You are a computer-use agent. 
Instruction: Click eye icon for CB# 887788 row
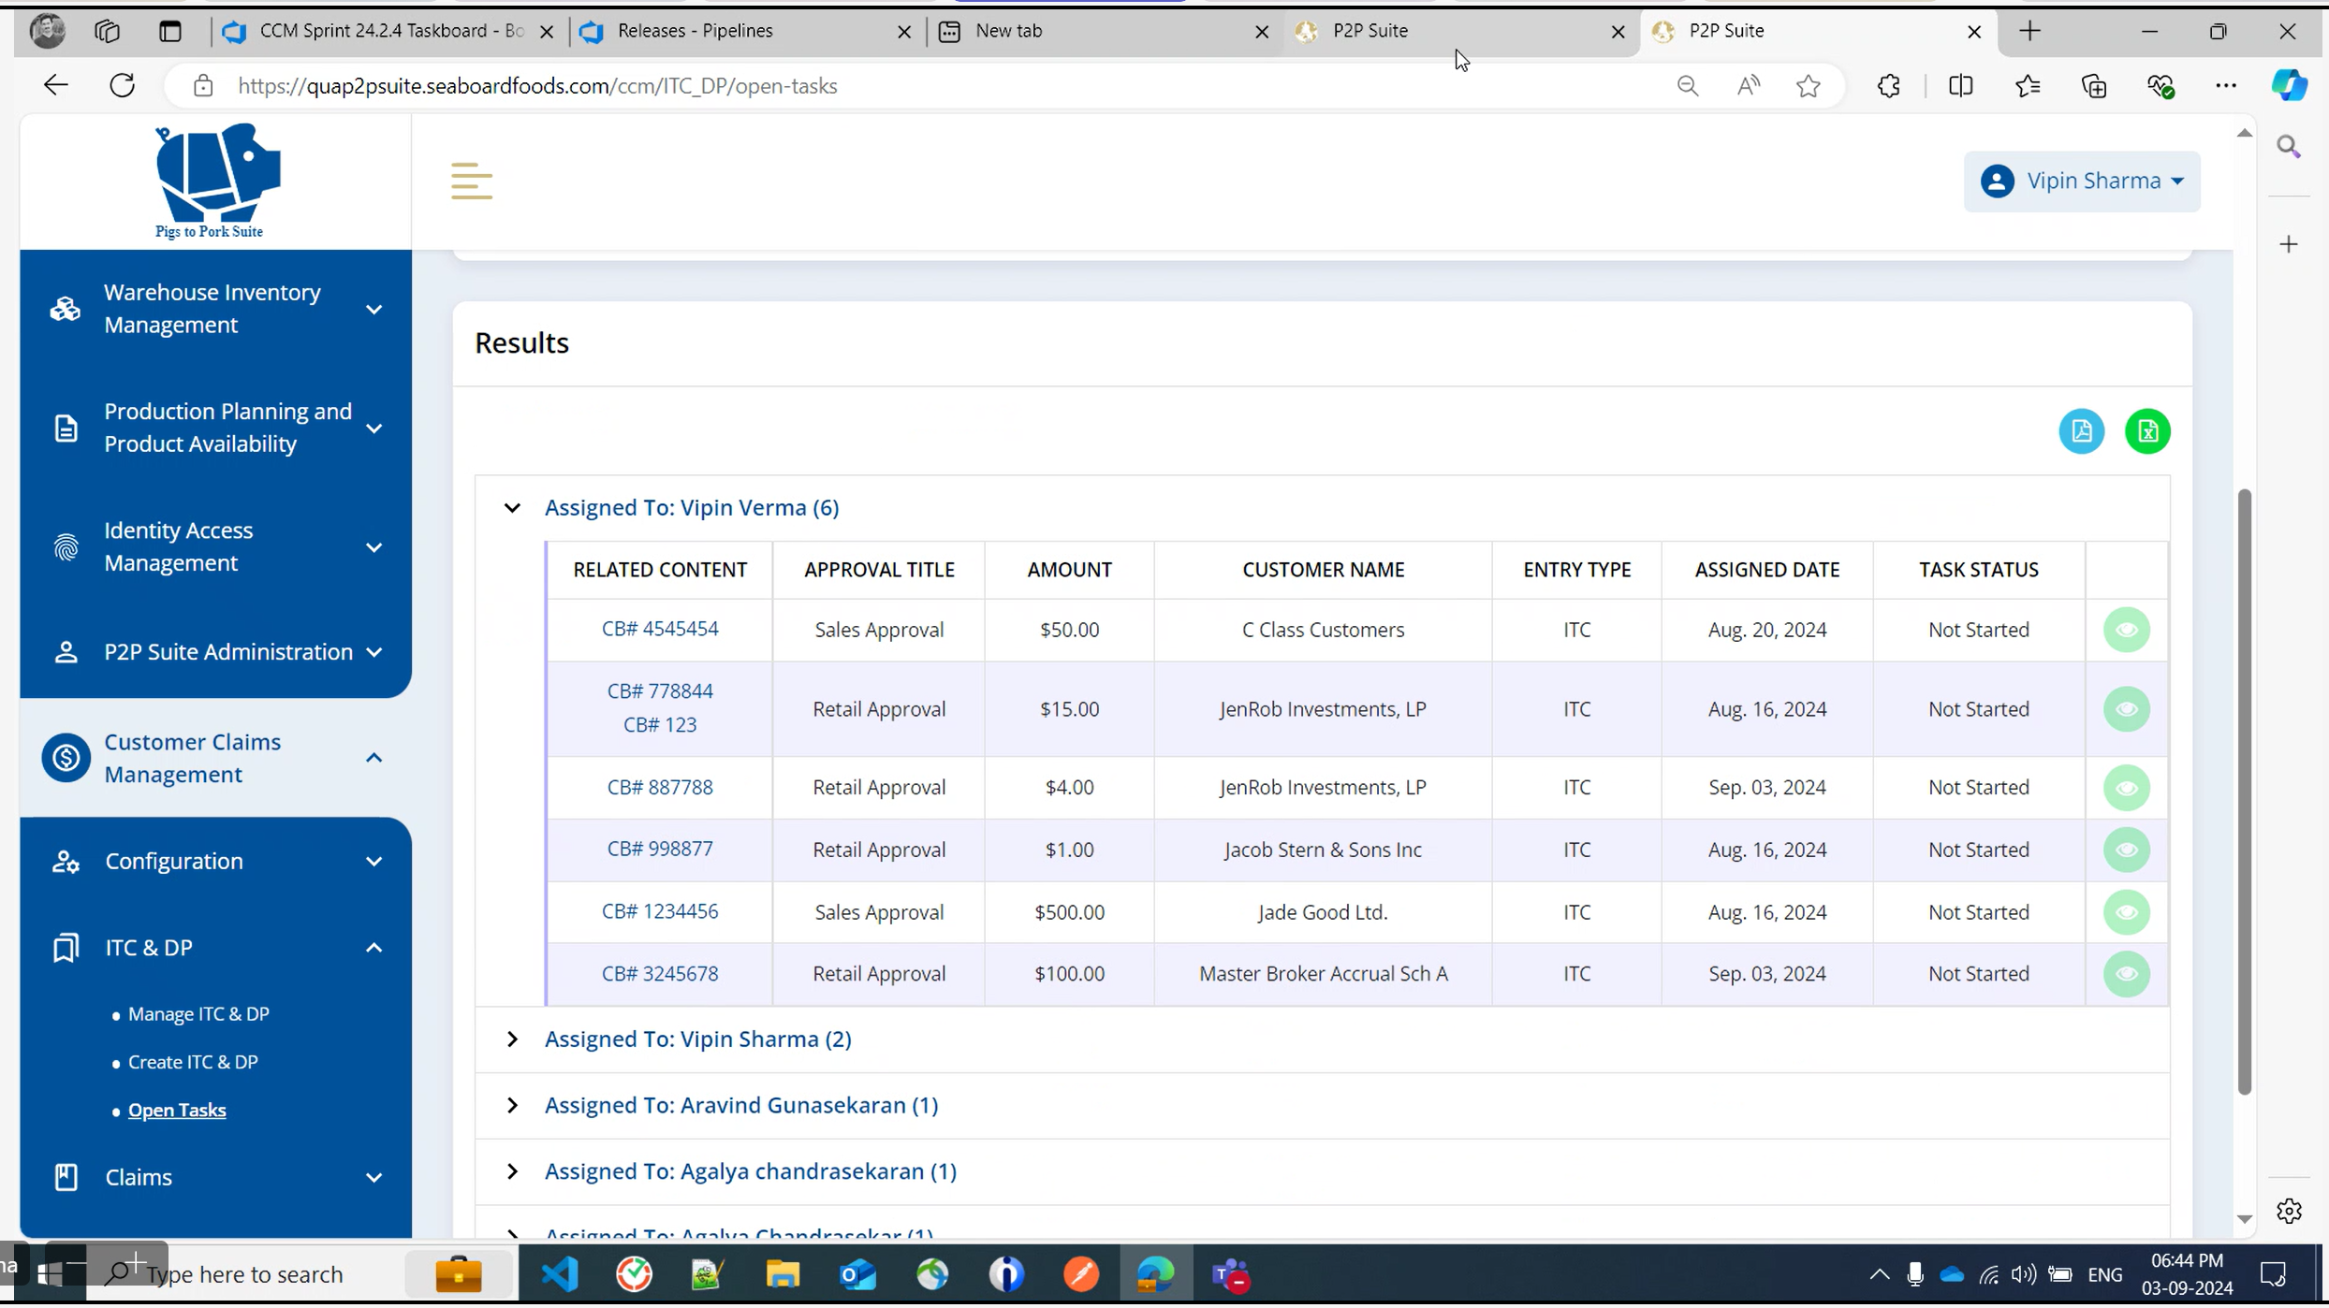2126,790
